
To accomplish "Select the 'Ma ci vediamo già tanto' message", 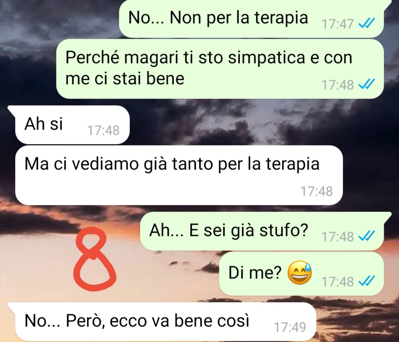I will (179, 175).
